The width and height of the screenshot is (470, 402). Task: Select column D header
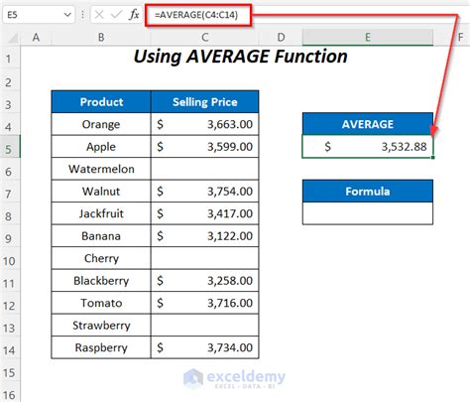coord(281,38)
